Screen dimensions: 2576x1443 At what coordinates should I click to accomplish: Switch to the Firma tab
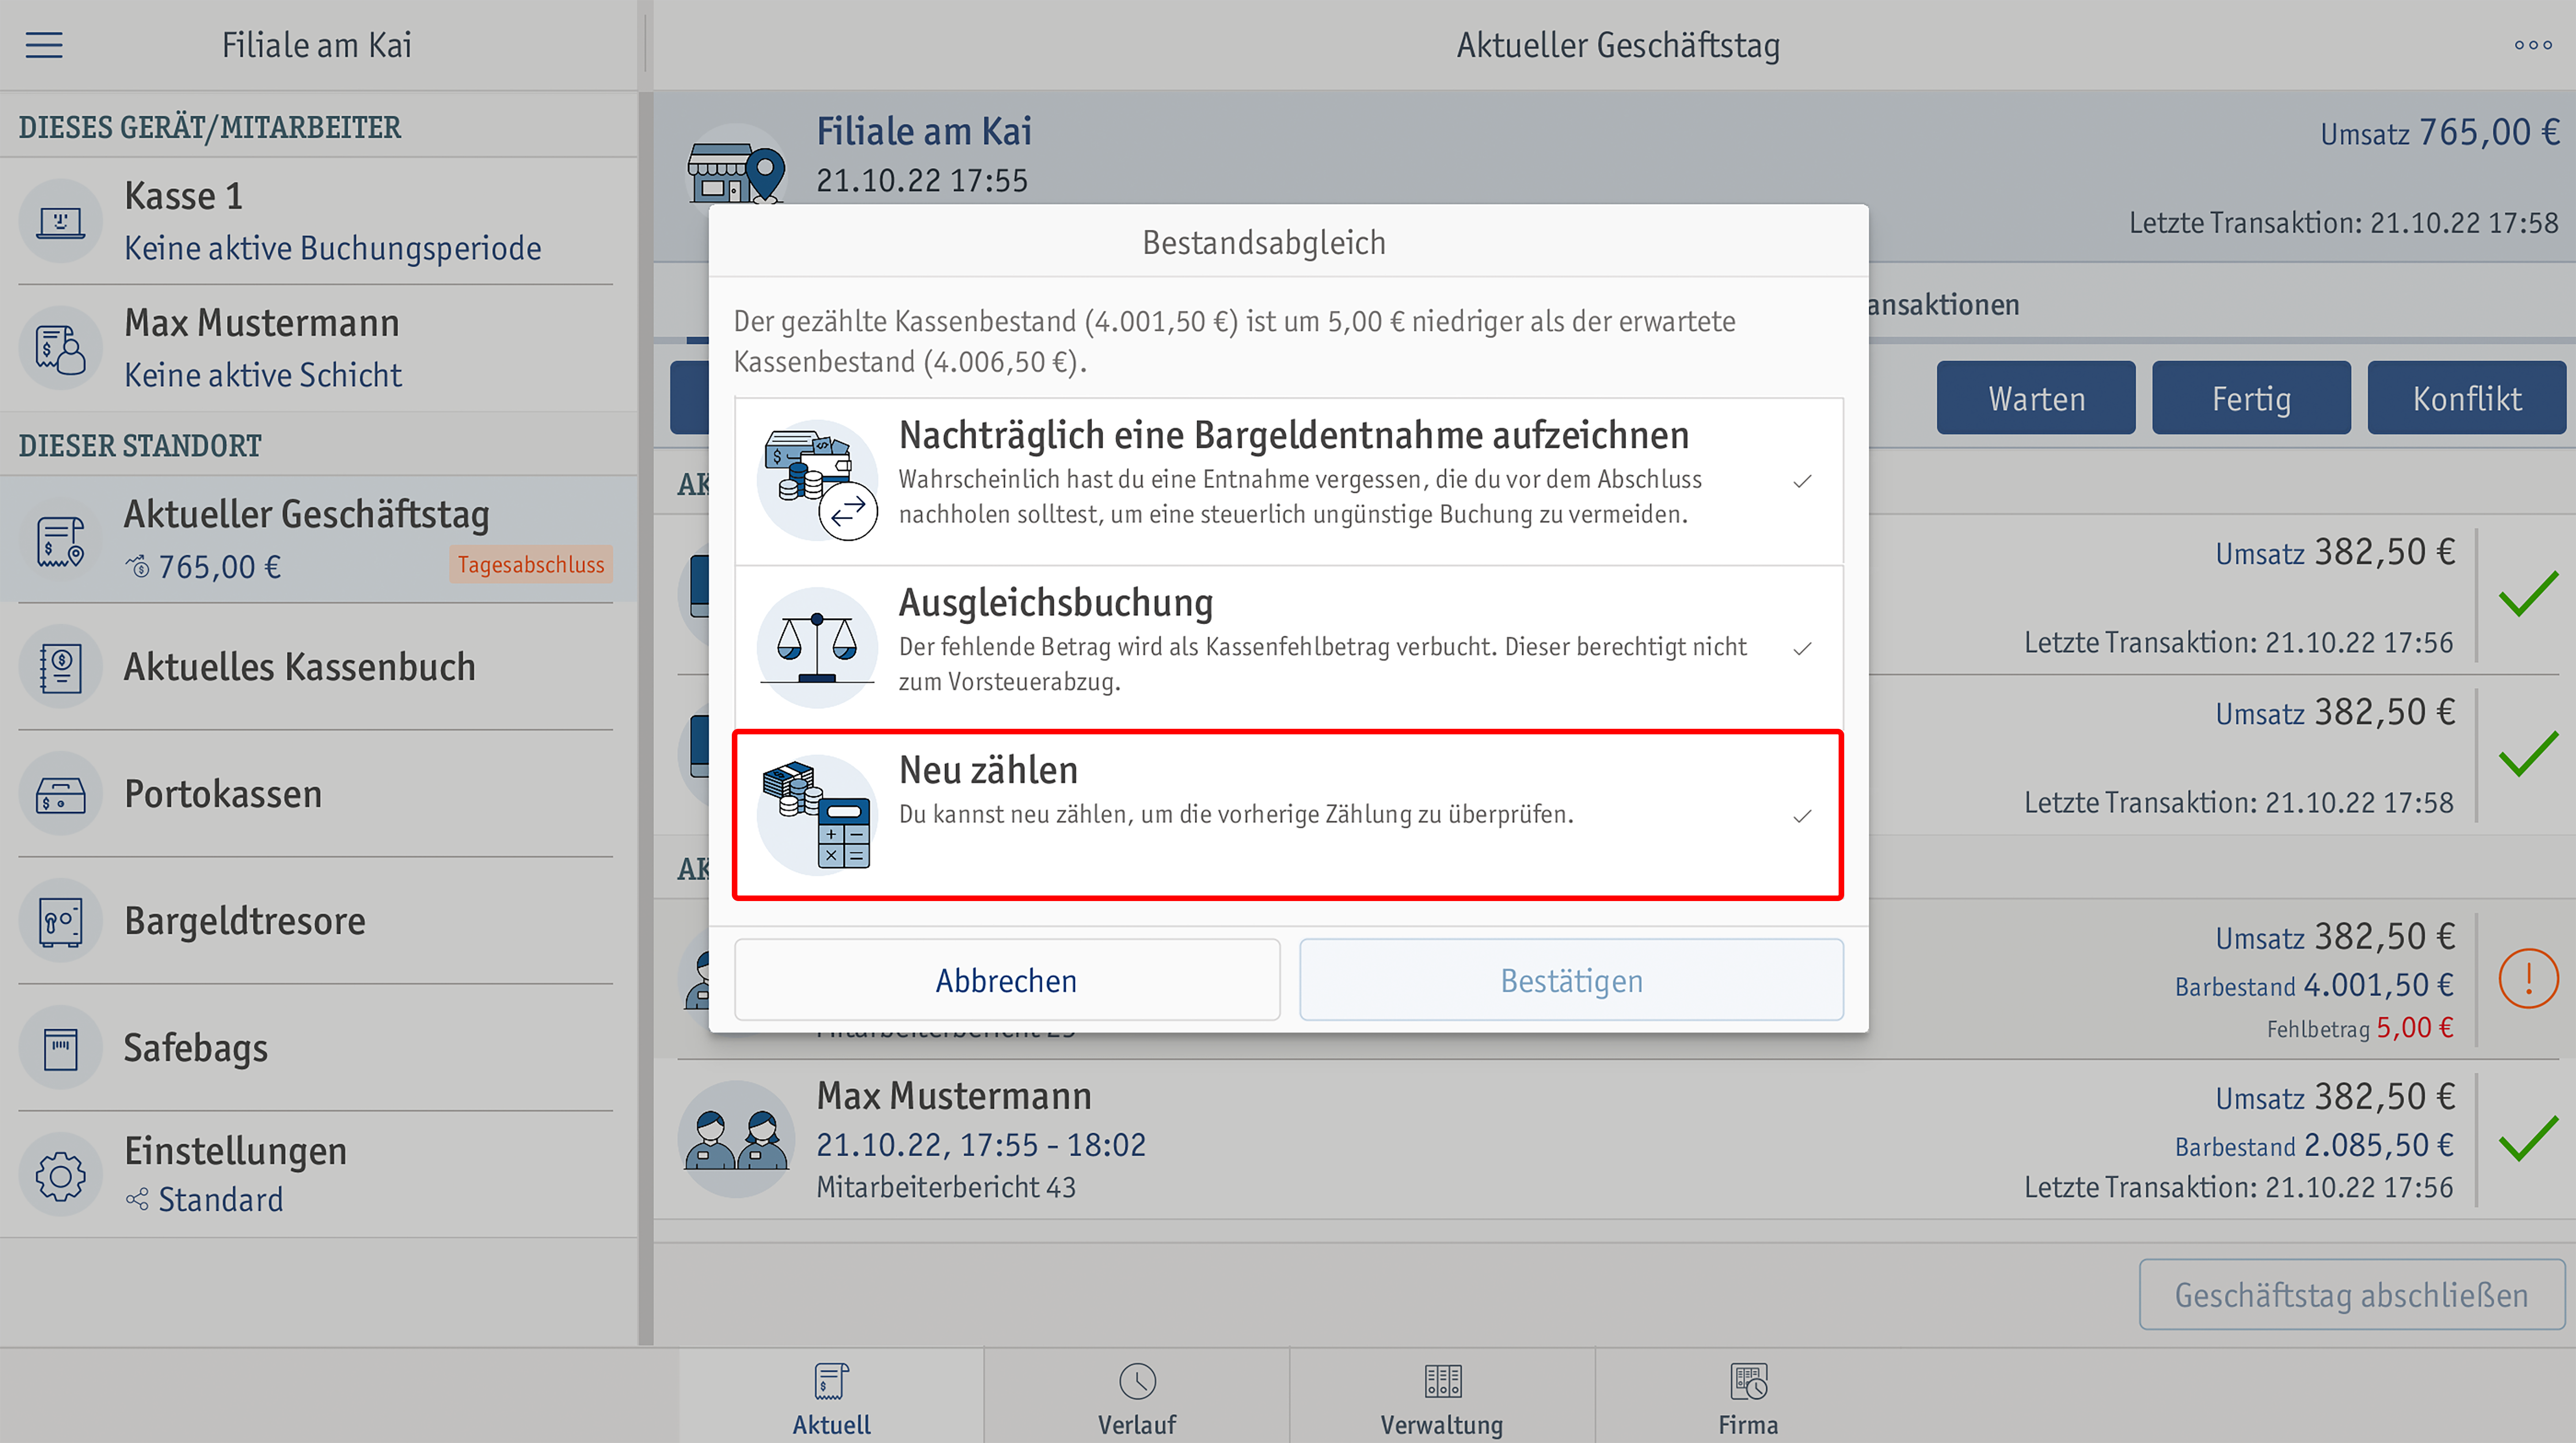click(1748, 1397)
